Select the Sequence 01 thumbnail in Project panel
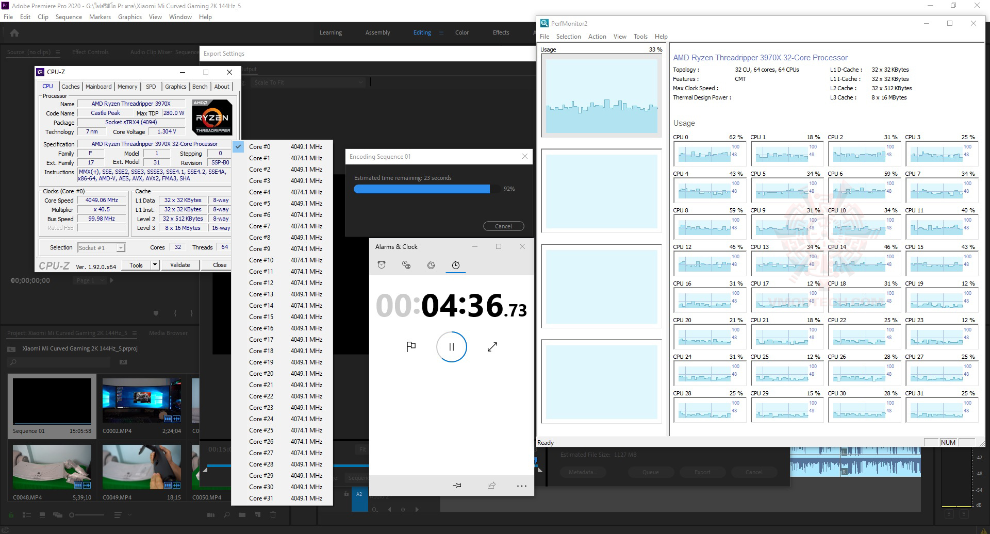 tap(52, 402)
